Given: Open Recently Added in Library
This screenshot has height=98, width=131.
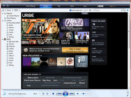Looking at the screenshot, I should click(14, 23).
